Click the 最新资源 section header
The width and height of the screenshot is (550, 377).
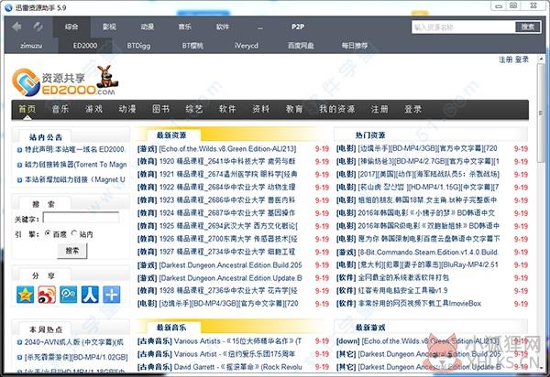(171, 135)
